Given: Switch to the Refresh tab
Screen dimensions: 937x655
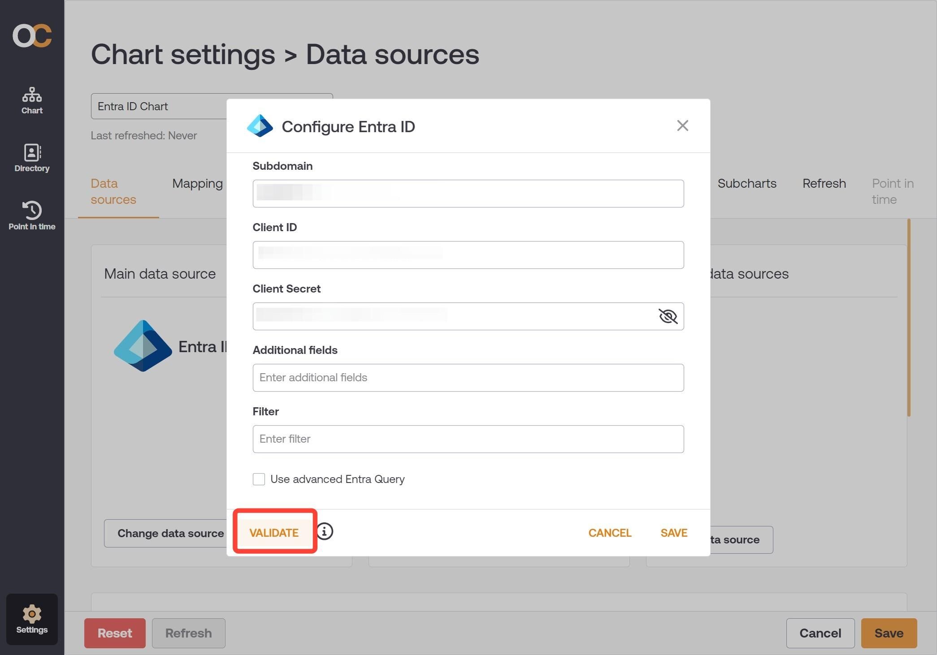Looking at the screenshot, I should click(824, 183).
